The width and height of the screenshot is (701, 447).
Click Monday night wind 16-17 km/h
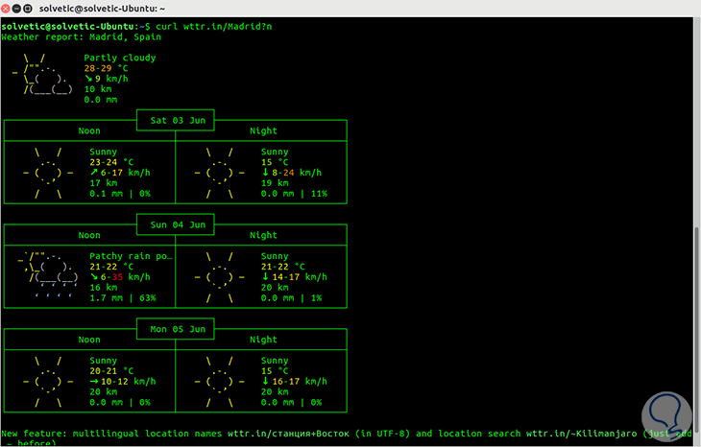294,382
